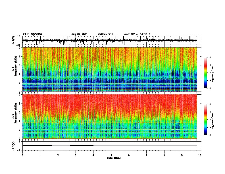Click the -7 label below ch.2 color bar
The image size is (225, 174).
(209, 135)
